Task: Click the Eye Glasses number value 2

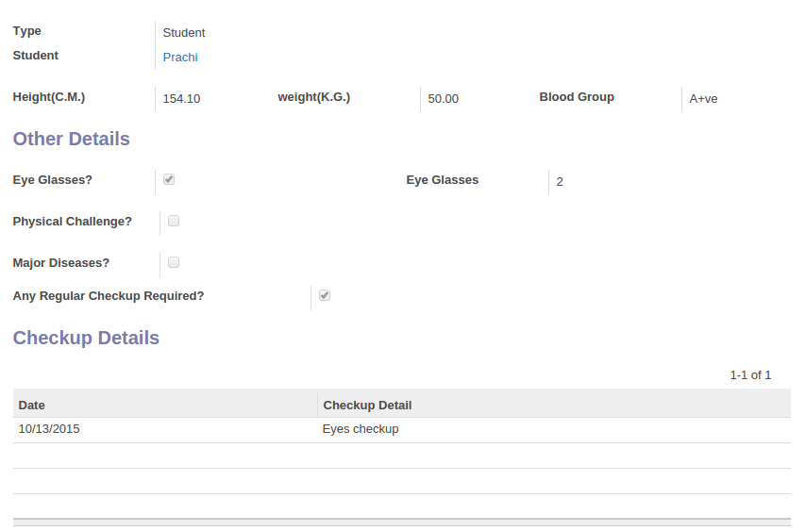Action: pos(560,182)
